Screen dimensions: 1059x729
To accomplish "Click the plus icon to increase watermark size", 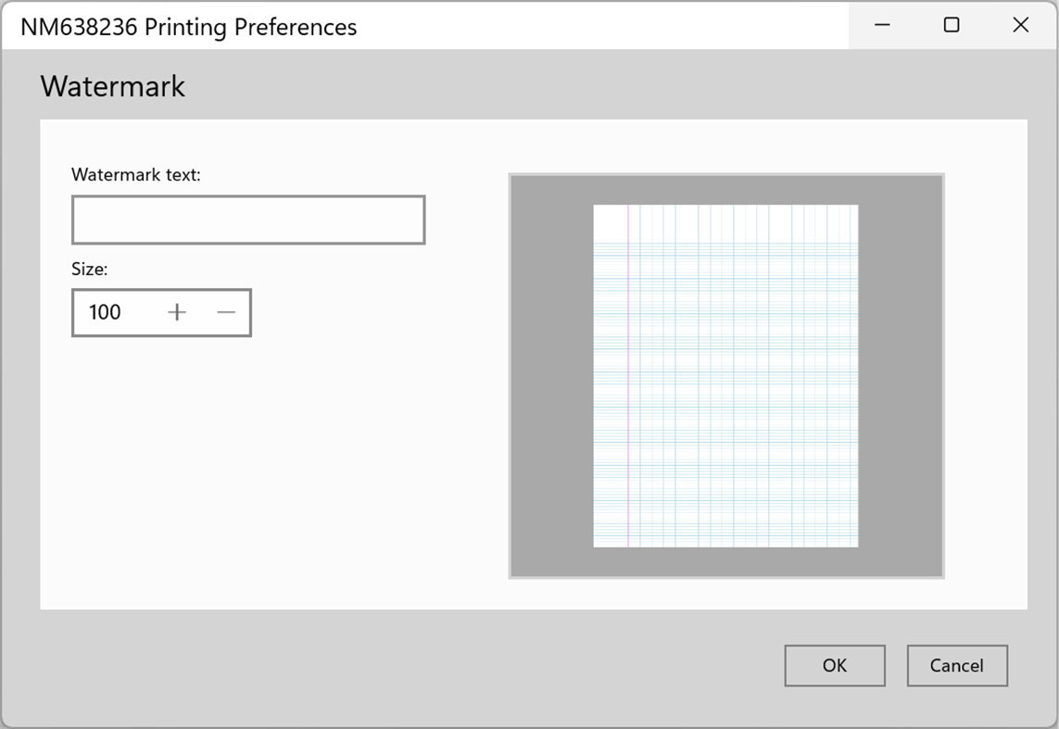I will tap(176, 312).
